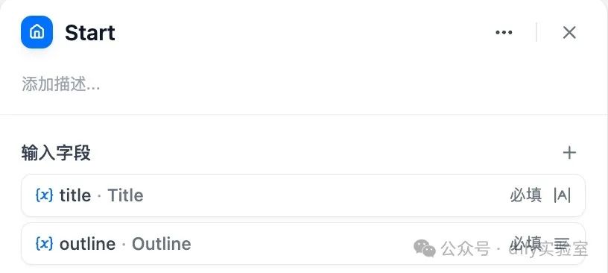Image resolution: width=608 pixels, height=273 pixels.
Task: Add a new input field with plus icon
Action: click(x=569, y=153)
